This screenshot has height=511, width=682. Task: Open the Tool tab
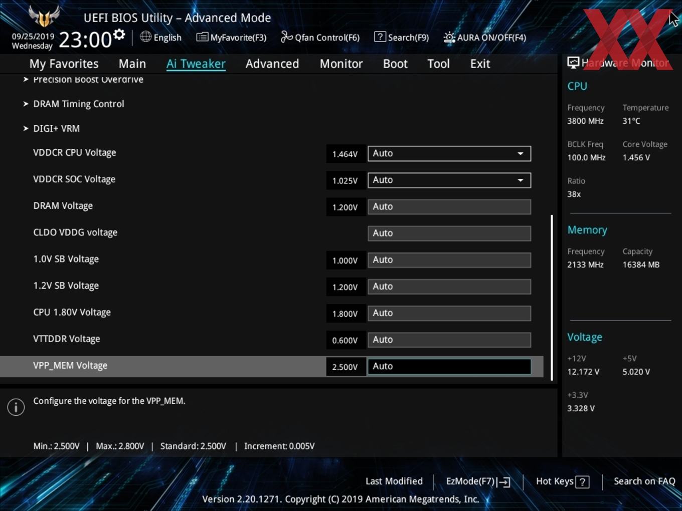coord(438,64)
